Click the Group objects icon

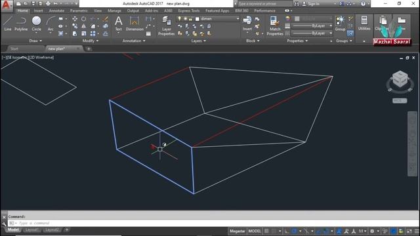tap(340, 24)
